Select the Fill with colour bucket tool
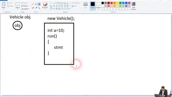The height and width of the screenshot is (97, 172). tap(36, 4)
